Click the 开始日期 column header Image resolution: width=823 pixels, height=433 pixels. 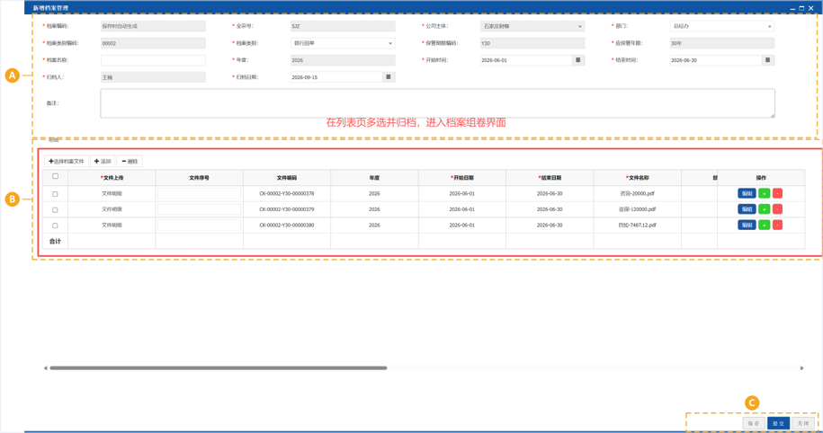462,178
